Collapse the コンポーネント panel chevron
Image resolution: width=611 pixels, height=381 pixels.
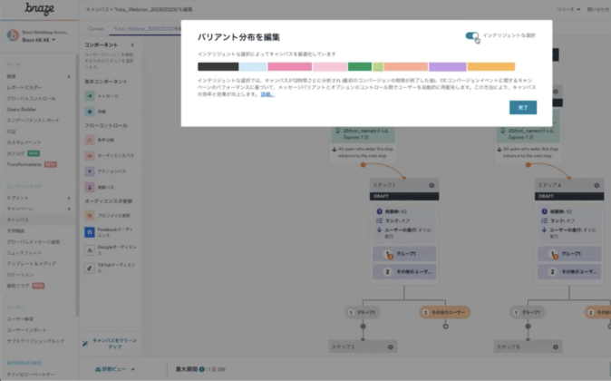pos(132,45)
